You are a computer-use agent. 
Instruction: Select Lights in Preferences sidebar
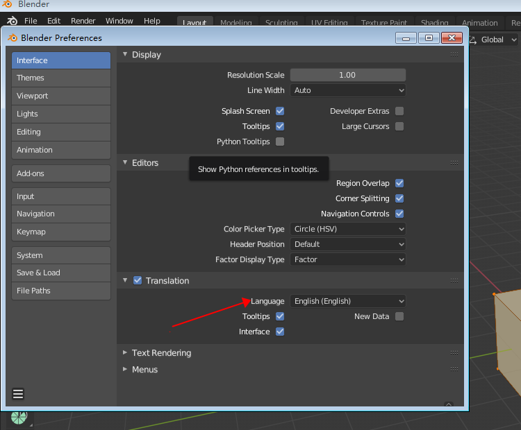[61, 114]
